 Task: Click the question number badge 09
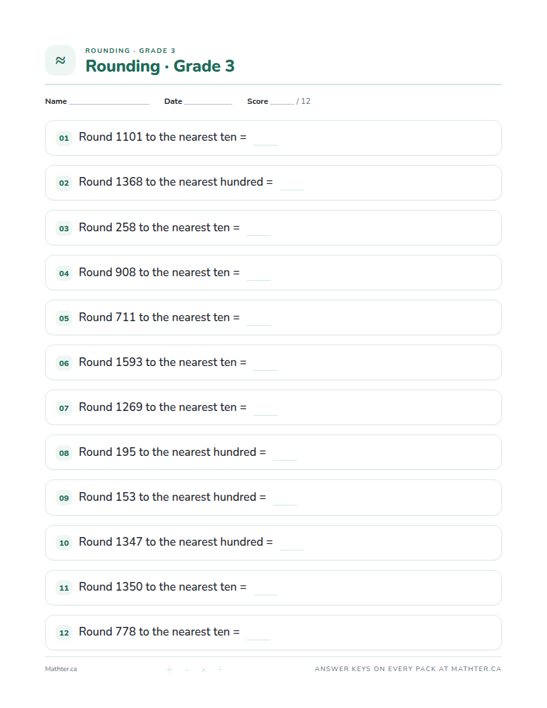pos(64,498)
